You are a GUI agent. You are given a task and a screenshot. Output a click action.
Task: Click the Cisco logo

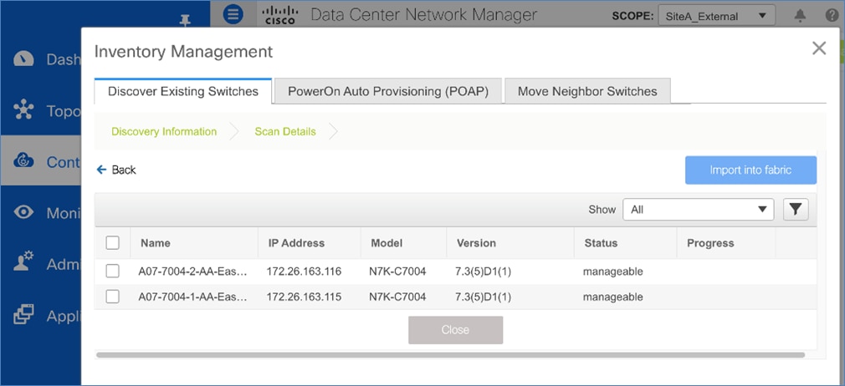coord(280,14)
